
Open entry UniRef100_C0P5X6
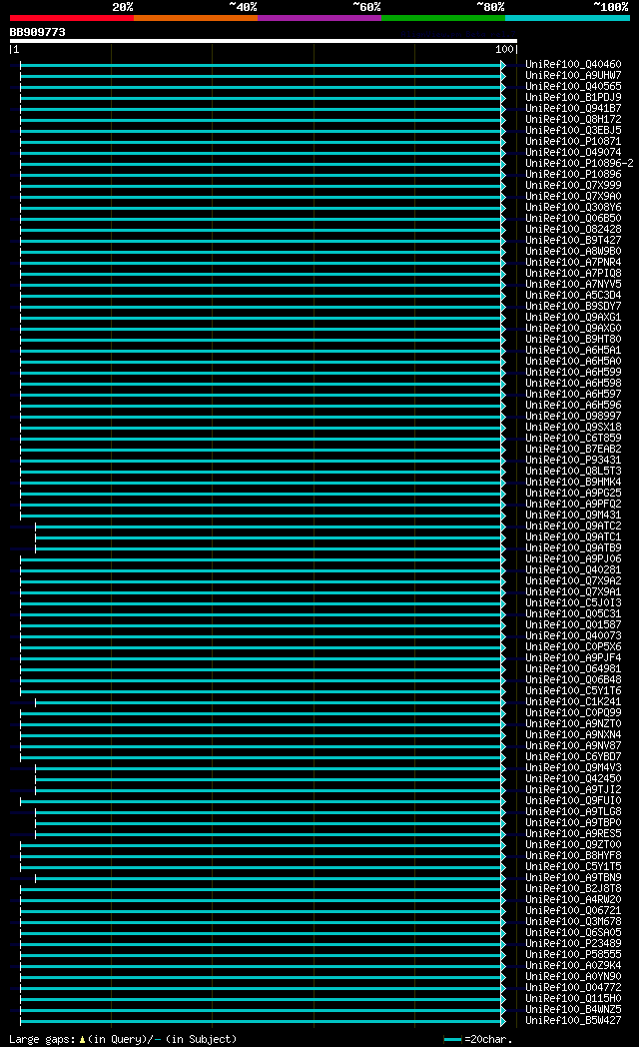573,647
